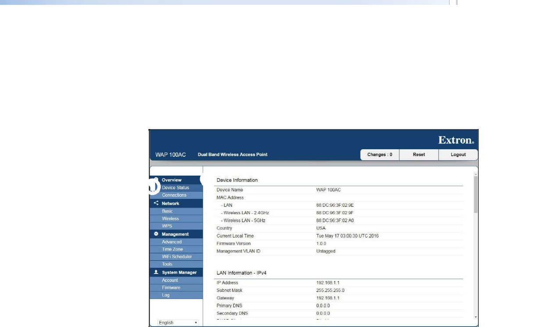Click the Country value USA
537x327 pixels.
pyautogui.click(x=321, y=228)
